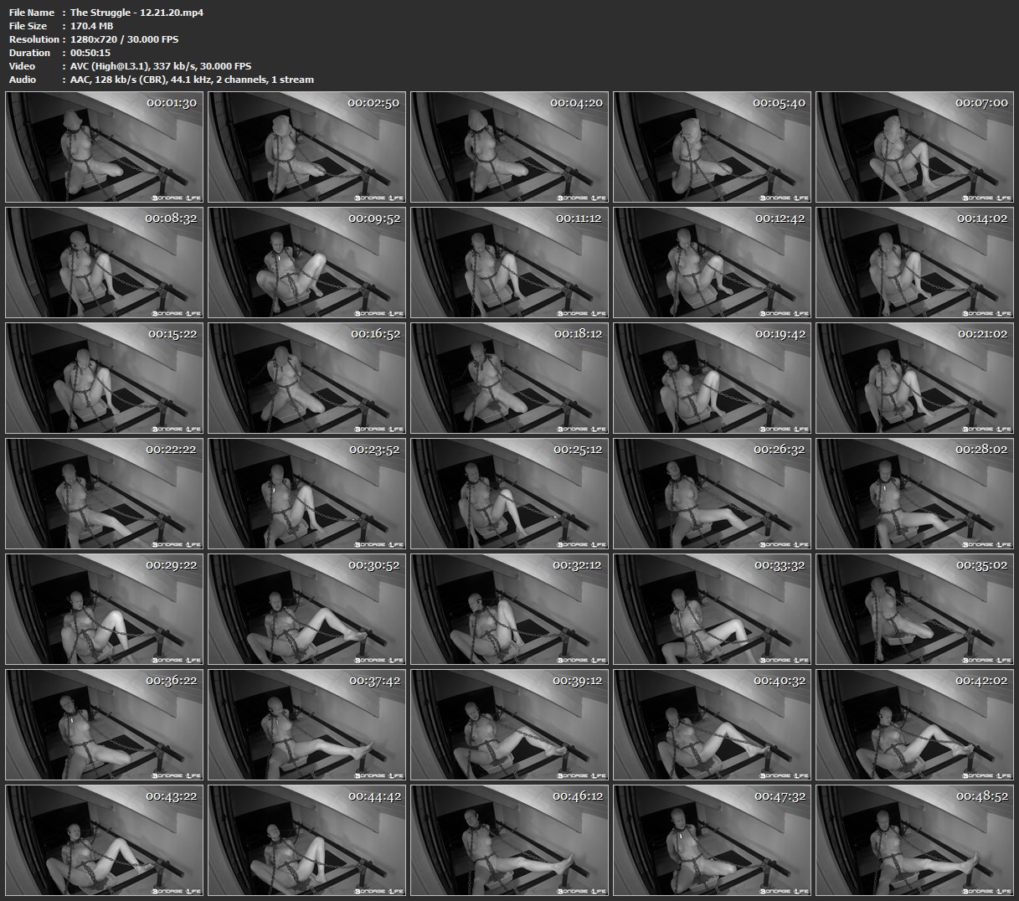This screenshot has width=1019, height=901.
Task: Open the thumbnail at 00:07:00
Action: pos(914,147)
